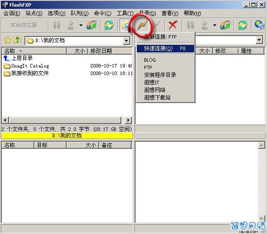
Task: Open the 选项(O) menu
Action: pos(56,13)
